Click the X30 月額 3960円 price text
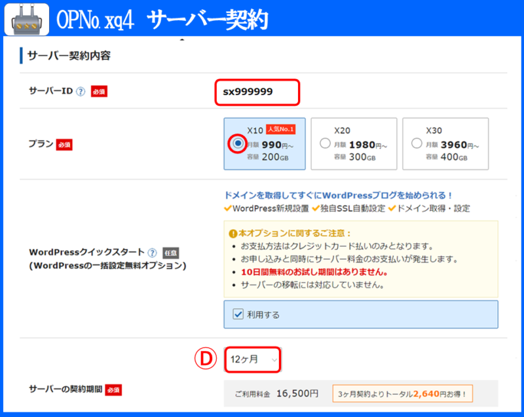 452,145
